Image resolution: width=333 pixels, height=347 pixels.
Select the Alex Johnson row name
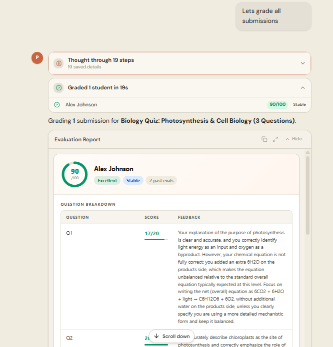(x=81, y=105)
